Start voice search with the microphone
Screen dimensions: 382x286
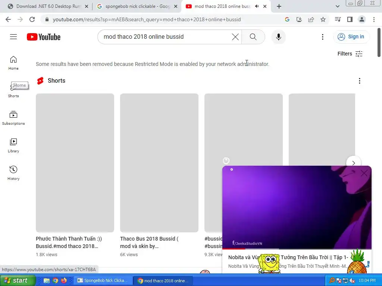pyautogui.click(x=278, y=37)
